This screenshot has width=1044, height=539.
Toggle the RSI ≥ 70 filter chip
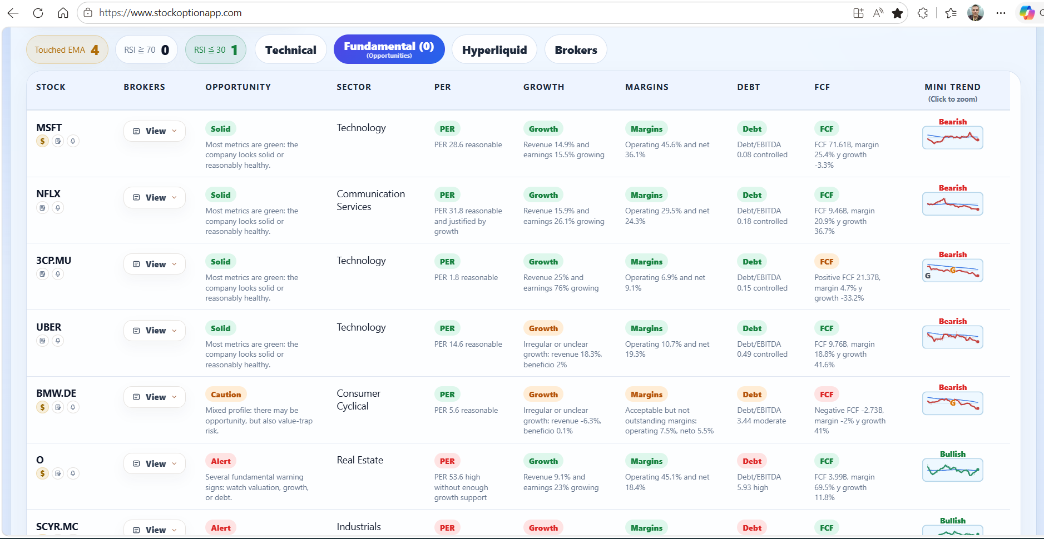pyautogui.click(x=146, y=49)
